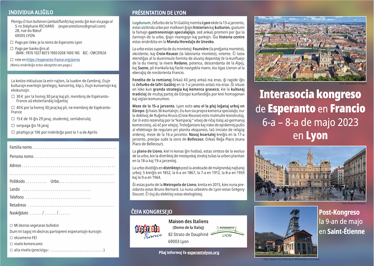Click the 'Adreso' field line

tap(68, 167)
